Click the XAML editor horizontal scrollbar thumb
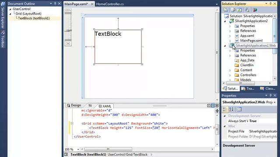 (108, 149)
